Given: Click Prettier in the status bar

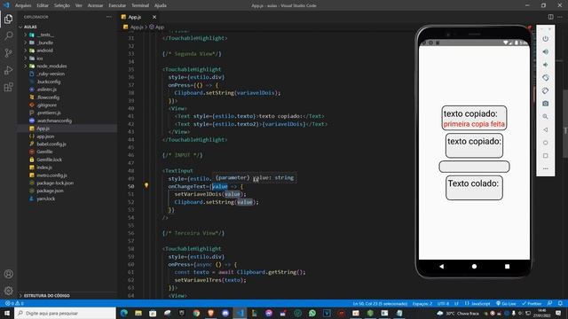Looking at the screenshot, I should [x=532, y=303].
